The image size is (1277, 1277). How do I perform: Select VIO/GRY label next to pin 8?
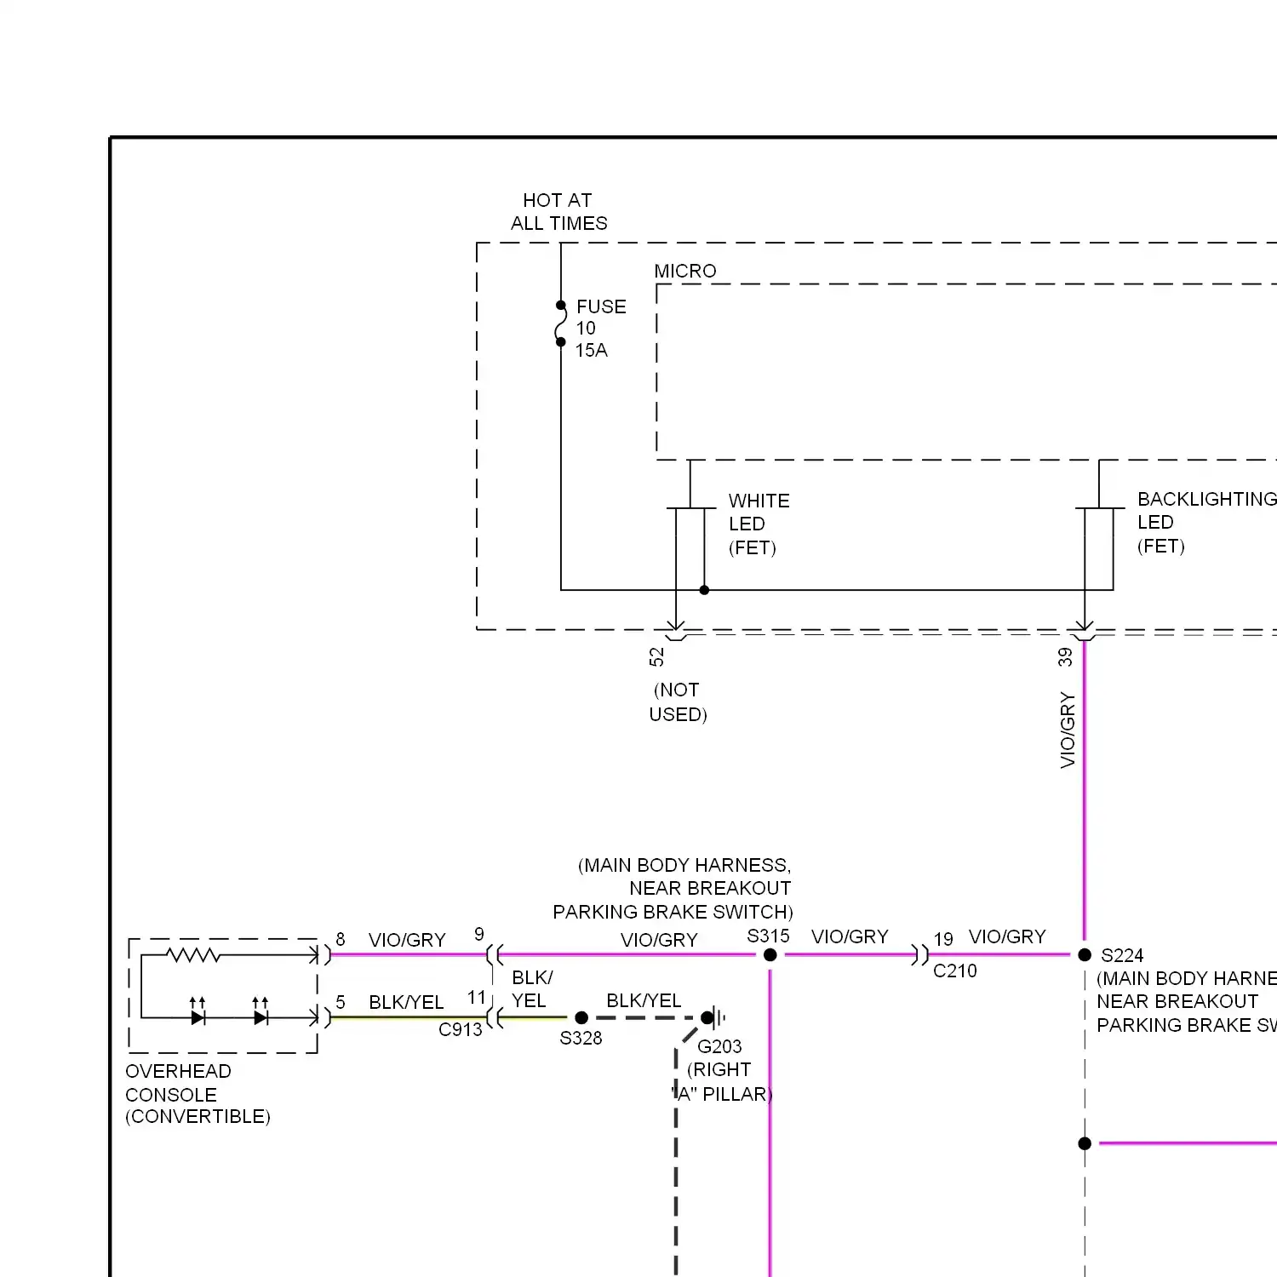coord(407,940)
